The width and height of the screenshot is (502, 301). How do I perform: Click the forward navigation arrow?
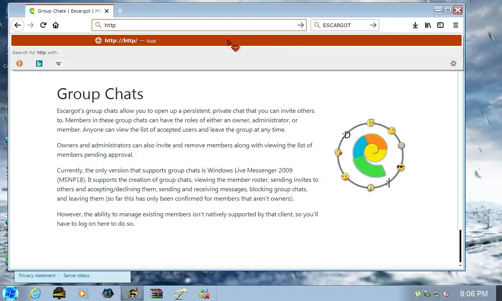click(x=31, y=25)
